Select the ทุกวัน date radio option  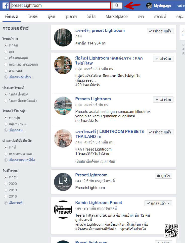tap(6, 177)
